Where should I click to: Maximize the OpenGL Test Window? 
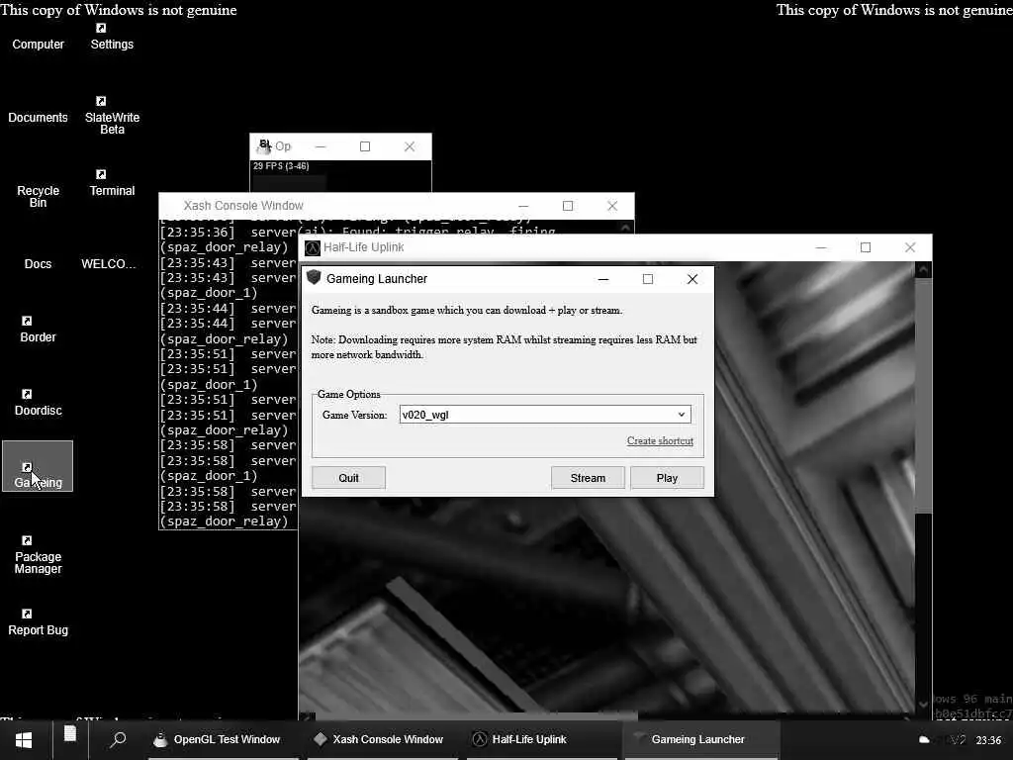pyautogui.click(x=365, y=146)
